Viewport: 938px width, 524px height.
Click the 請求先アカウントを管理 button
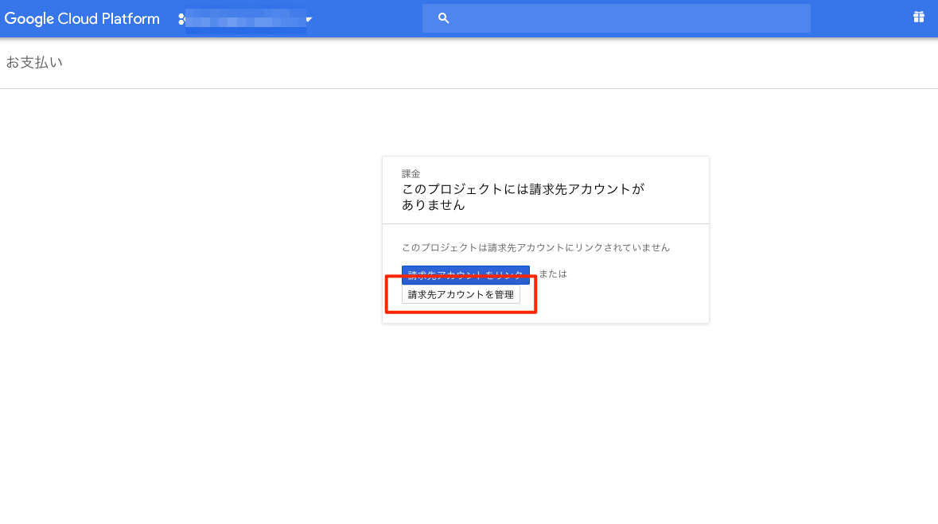click(x=461, y=294)
